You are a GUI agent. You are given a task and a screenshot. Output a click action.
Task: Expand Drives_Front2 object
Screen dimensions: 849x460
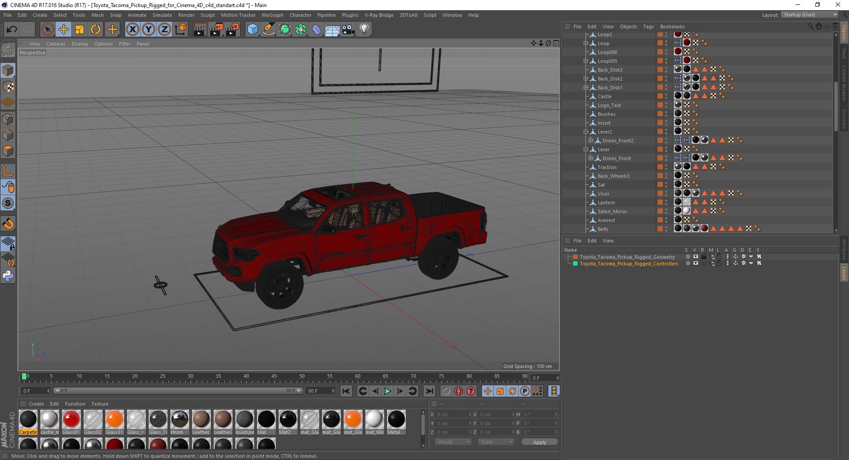click(590, 141)
